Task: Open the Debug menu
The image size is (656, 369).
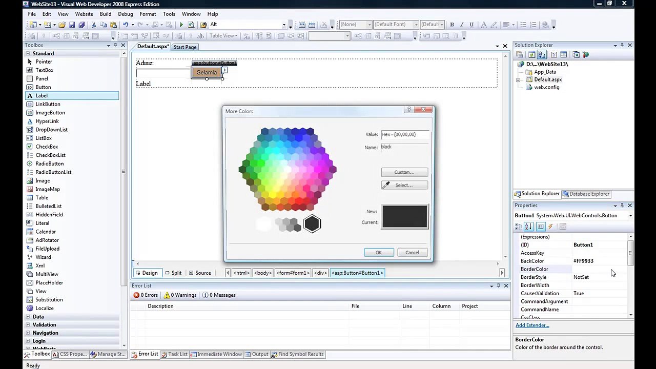Action: pyautogui.click(x=125, y=14)
